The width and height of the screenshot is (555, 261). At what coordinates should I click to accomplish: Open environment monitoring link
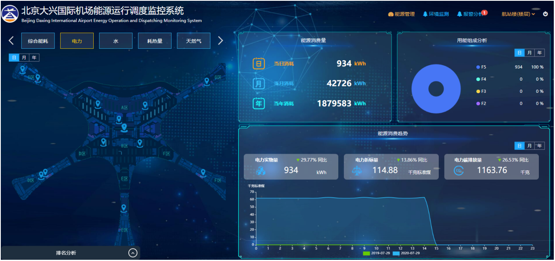pyautogui.click(x=436, y=14)
